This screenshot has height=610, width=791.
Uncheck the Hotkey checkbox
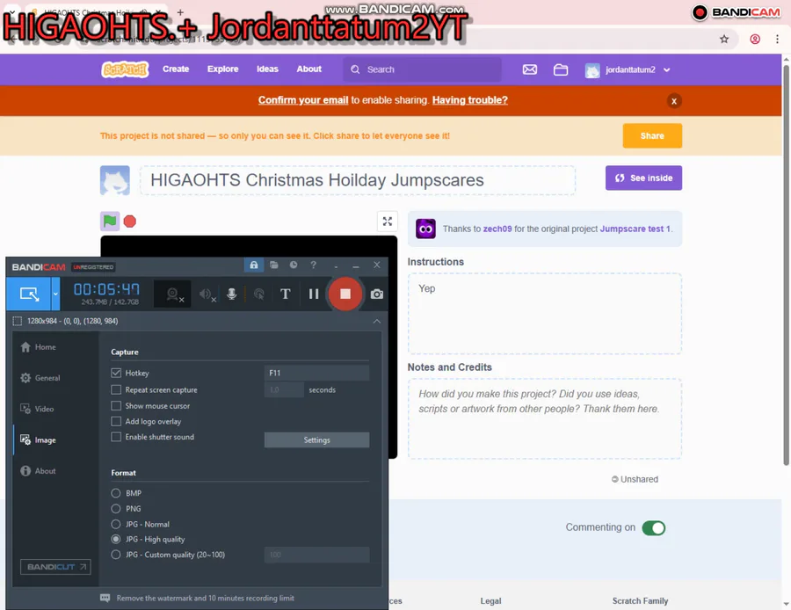116,373
